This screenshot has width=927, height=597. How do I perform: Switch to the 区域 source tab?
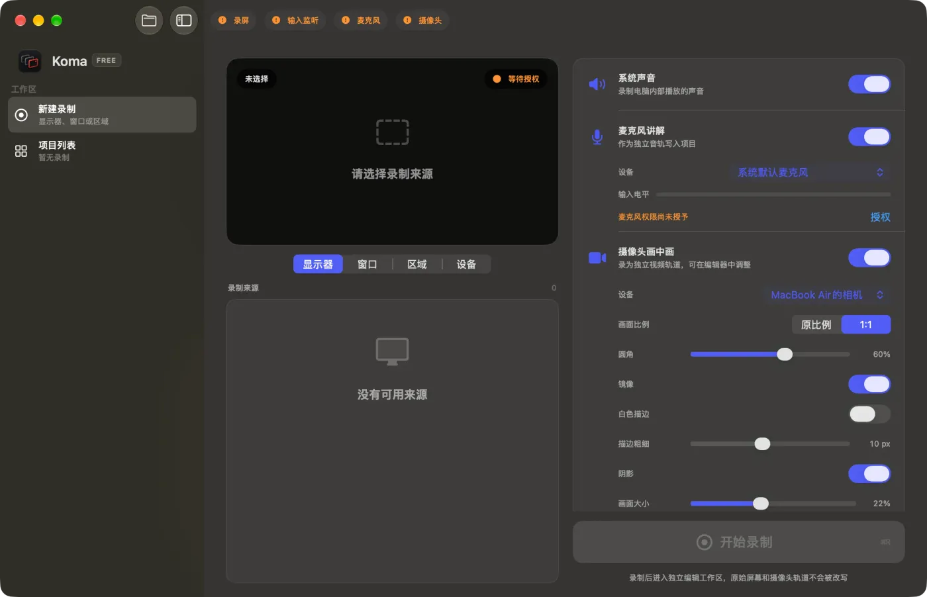(417, 264)
